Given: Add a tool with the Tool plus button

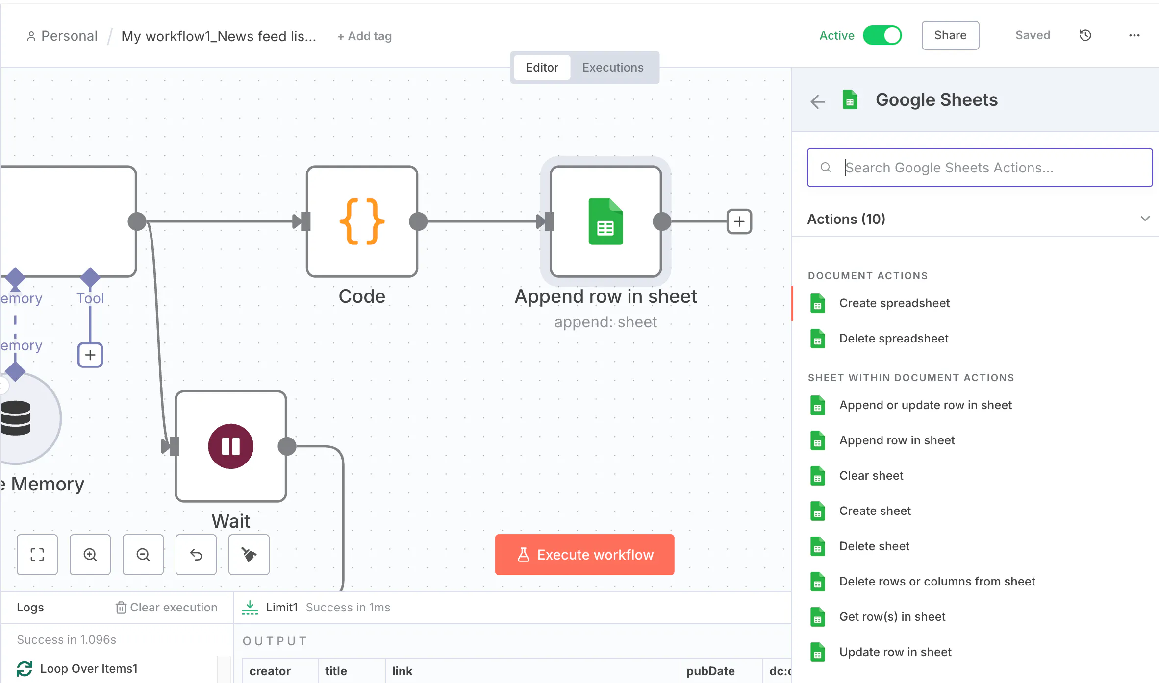Looking at the screenshot, I should 90,355.
